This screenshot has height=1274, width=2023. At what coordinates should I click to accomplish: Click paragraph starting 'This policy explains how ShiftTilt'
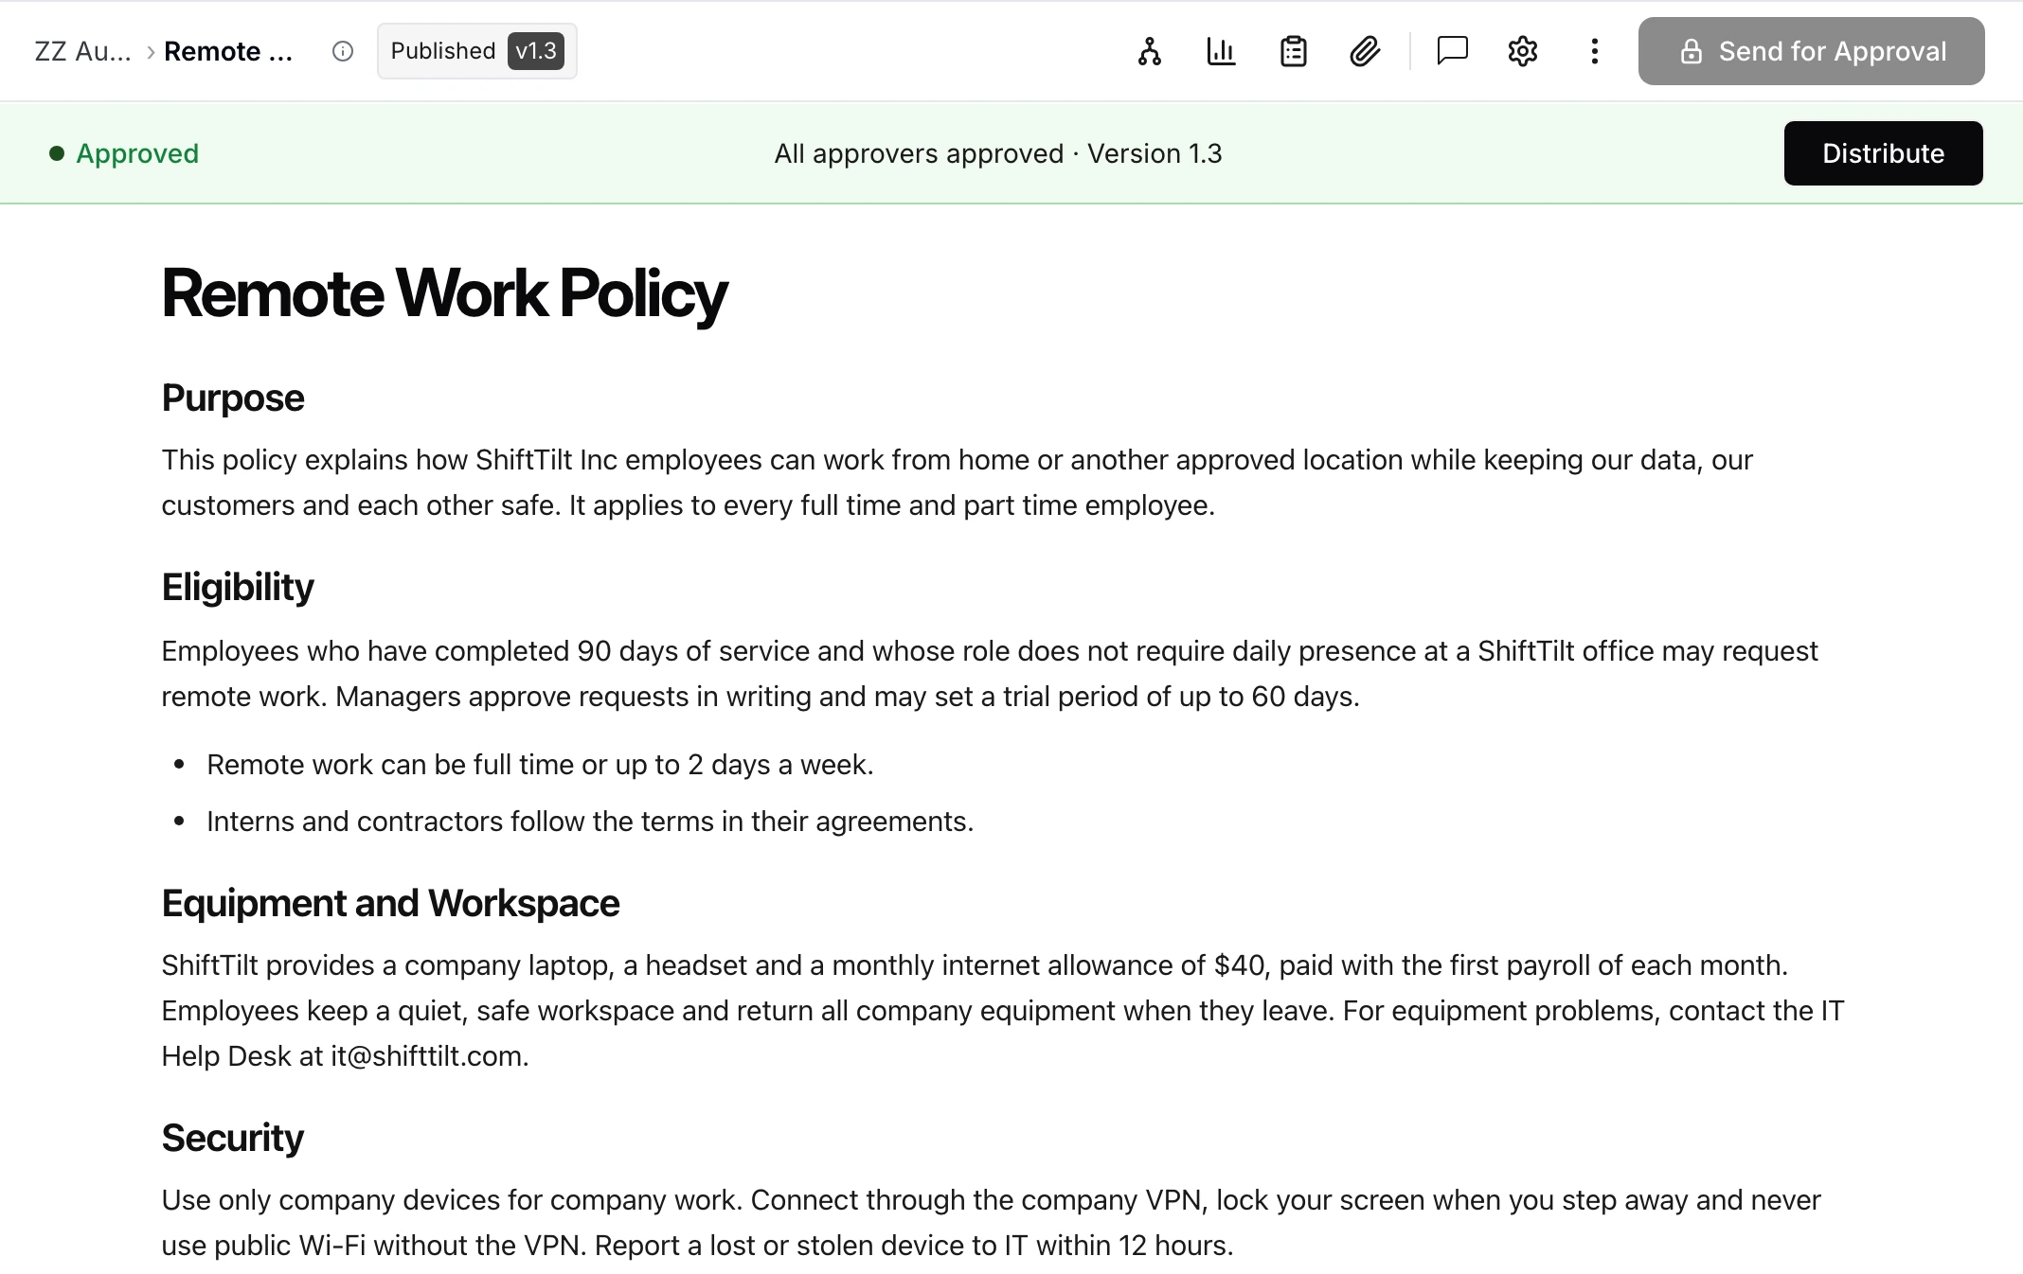coord(957,483)
